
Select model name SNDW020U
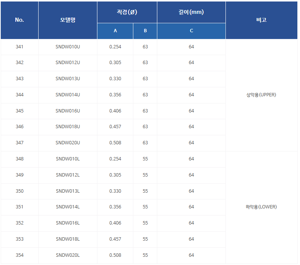pyautogui.click(x=68, y=143)
